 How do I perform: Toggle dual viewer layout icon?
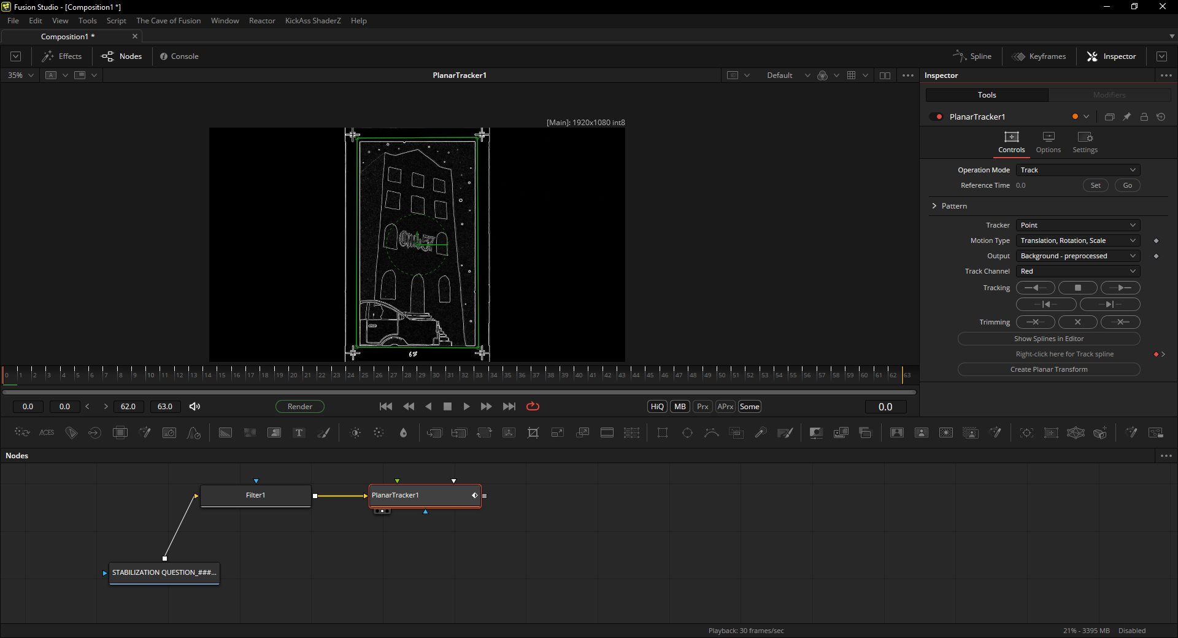885,75
